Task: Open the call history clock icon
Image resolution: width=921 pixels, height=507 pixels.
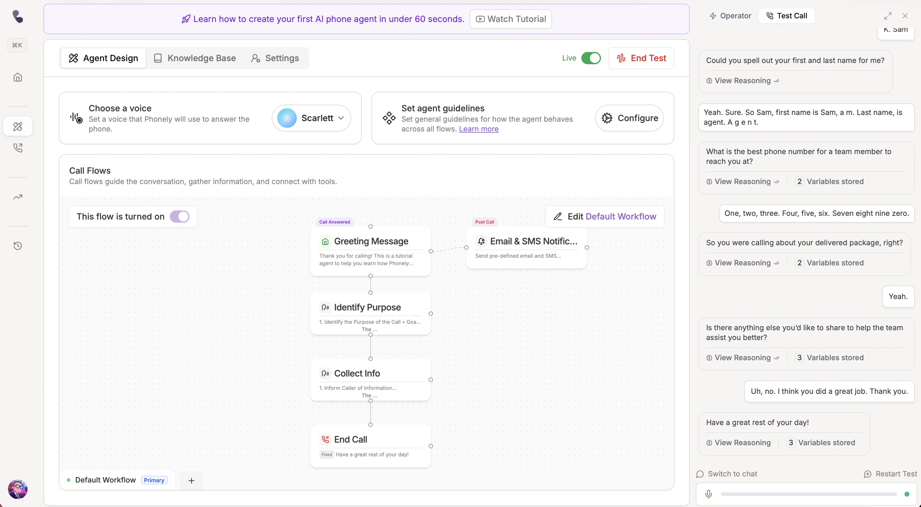Action: click(17, 246)
